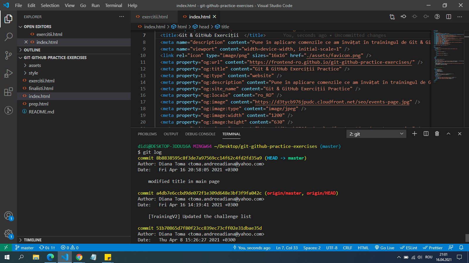Open the Run and Debug view
The width and height of the screenshot is (469, 263).
pyautogui.click(x=9, y=73)
